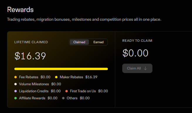
Task: Click the yellow Maker Rebates dot
Action: click(56, 77)
